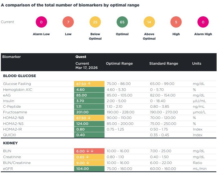The image size is (220, 173).
Task: Click the BUN biomarker name
Action: [x=7, y=151]
